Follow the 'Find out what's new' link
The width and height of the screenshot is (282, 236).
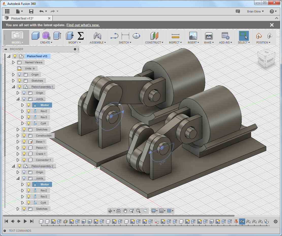tap(83, 25)
